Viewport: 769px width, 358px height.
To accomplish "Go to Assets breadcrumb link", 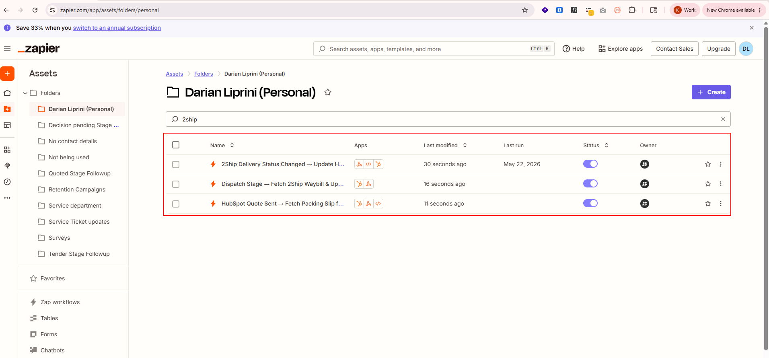I will click(174, 74).
